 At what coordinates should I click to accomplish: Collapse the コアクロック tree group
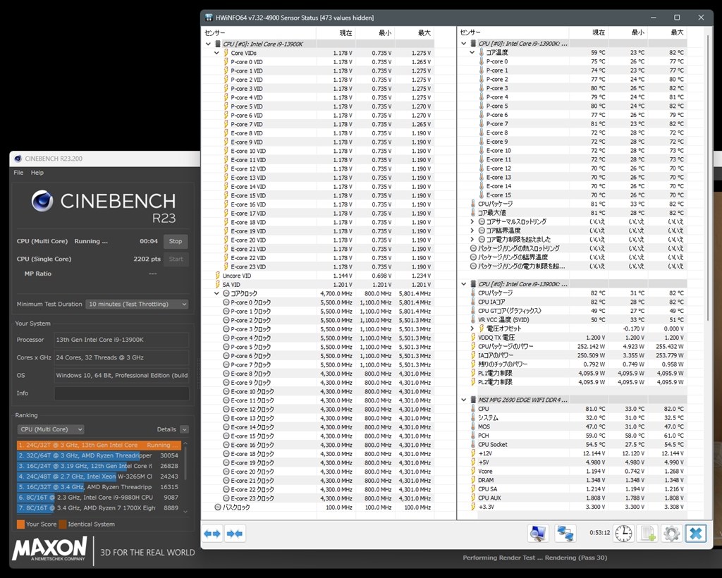[x=216, y=294]
